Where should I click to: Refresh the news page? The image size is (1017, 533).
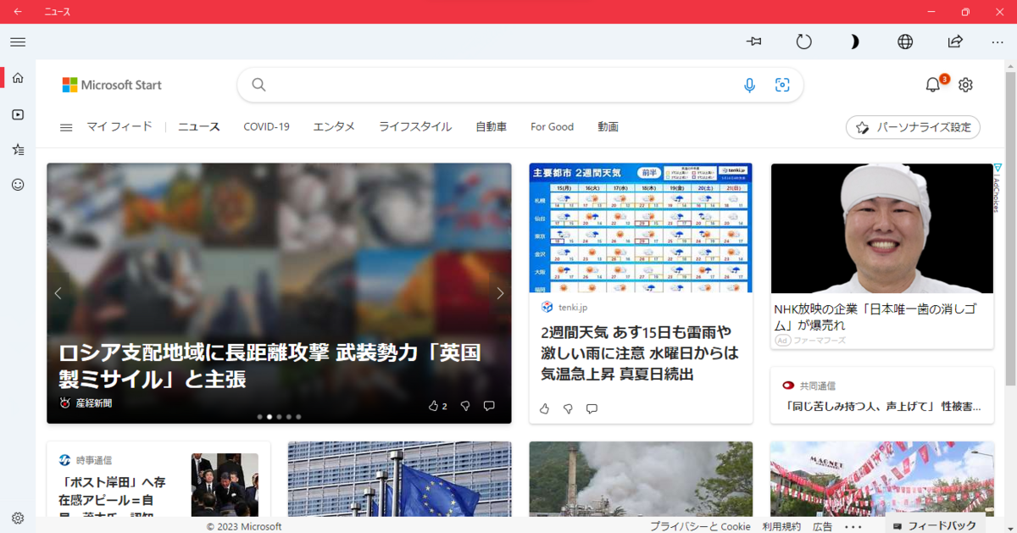803,42
